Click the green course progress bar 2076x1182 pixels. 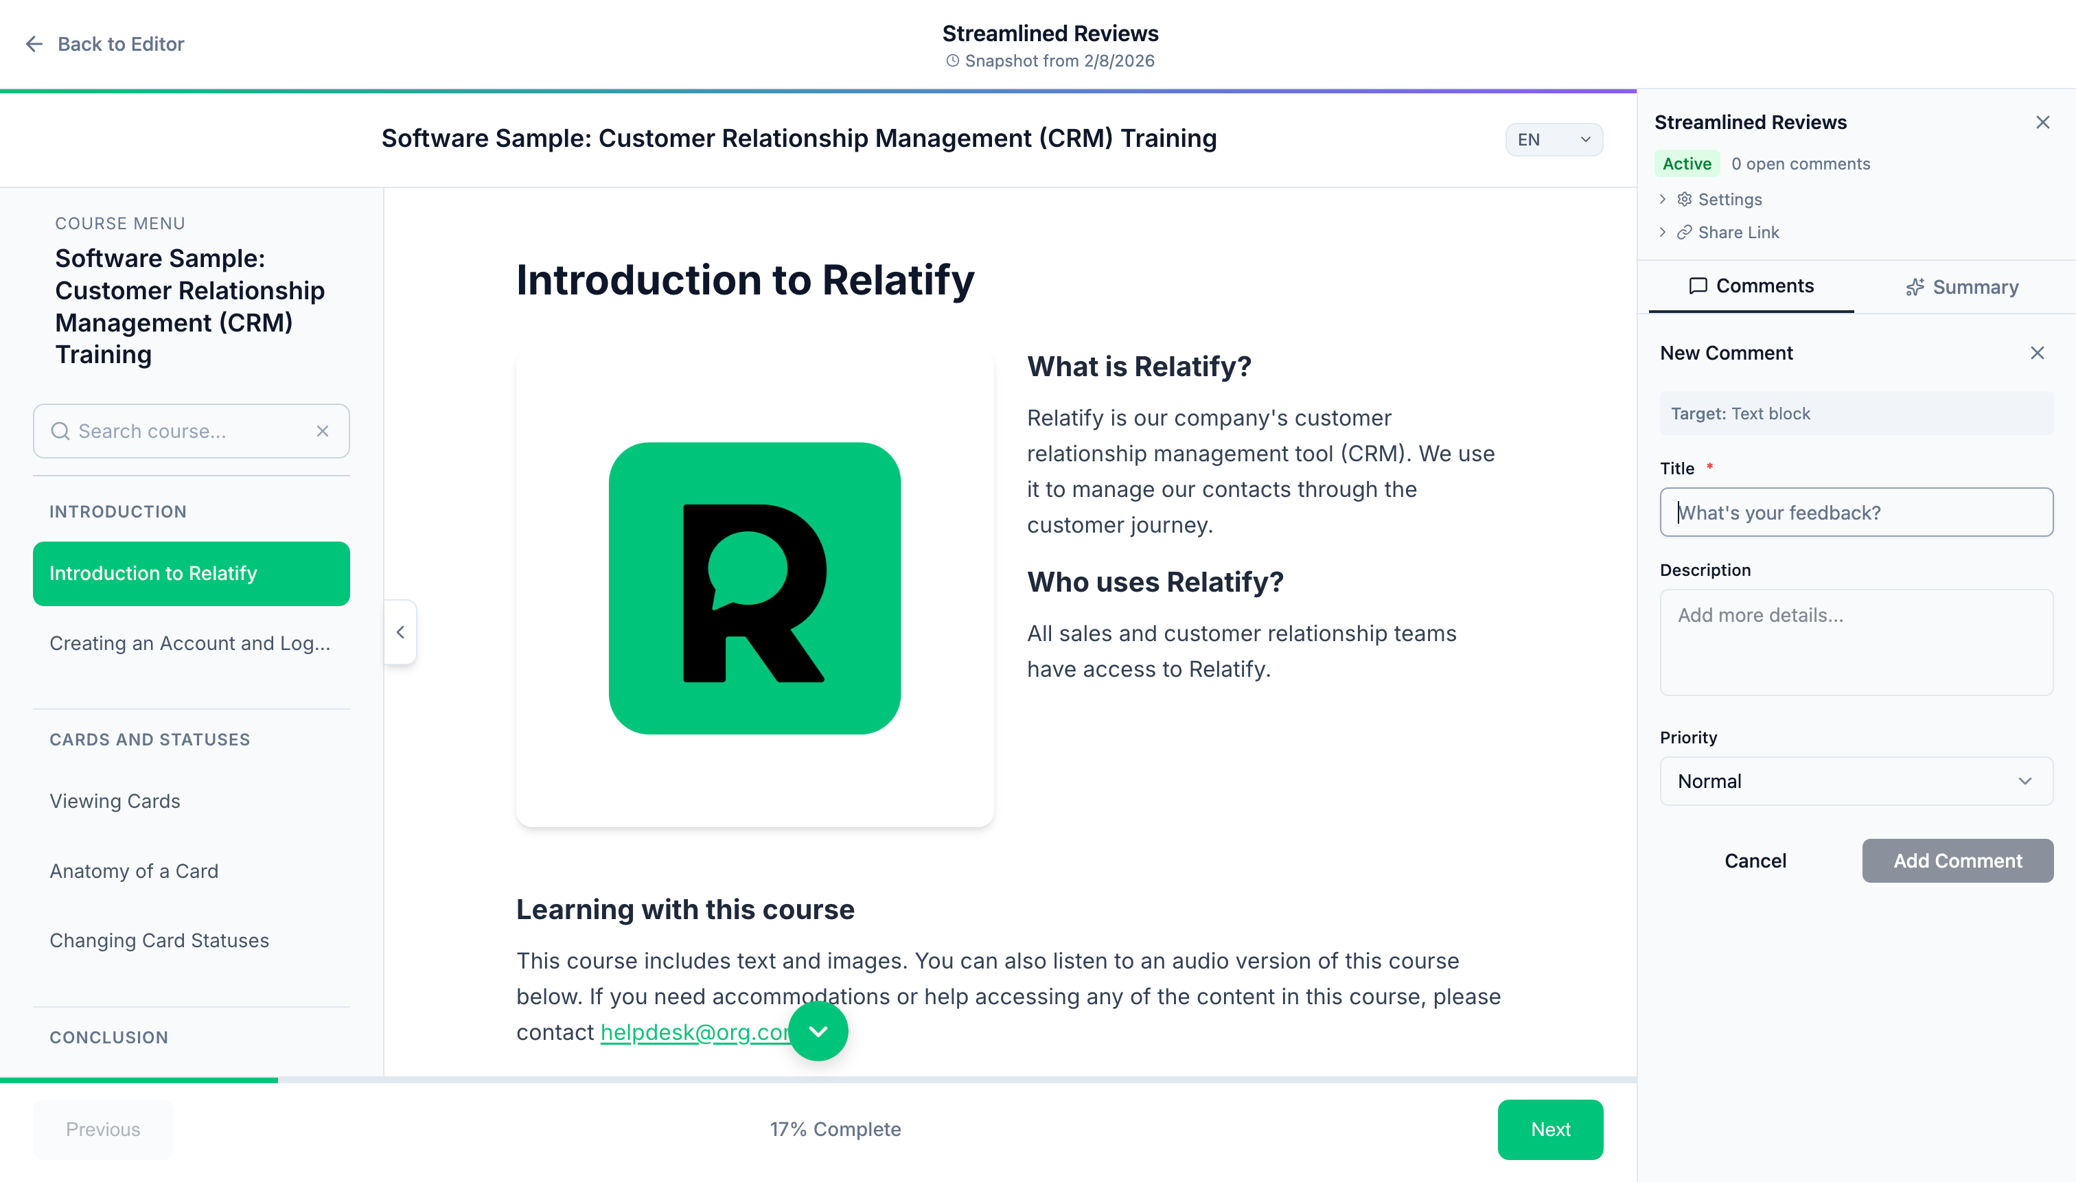pyautogui.click(x=138, y=1080)
